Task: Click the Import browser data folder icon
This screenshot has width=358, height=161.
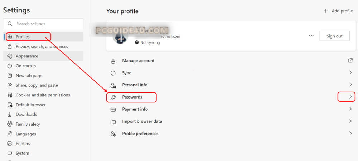Action: tap(113, 121)
